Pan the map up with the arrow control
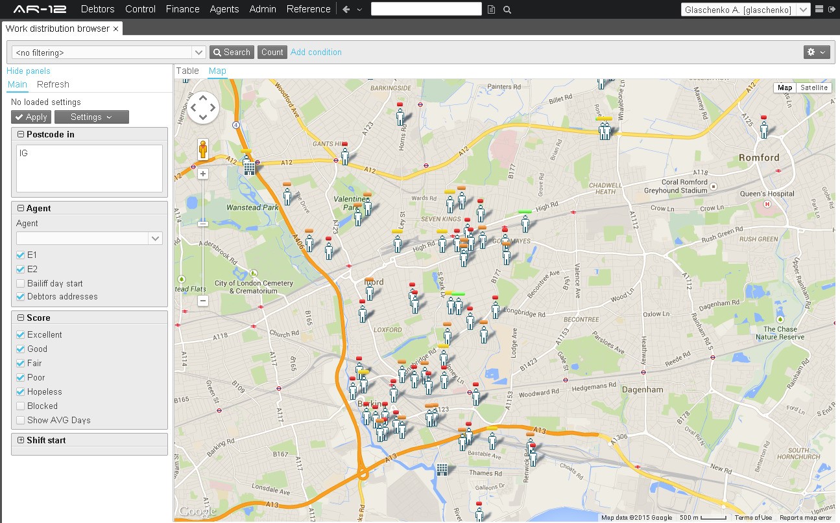Viewport: 840px width, 523px height. pyautogui.click(x=203, y=97)
